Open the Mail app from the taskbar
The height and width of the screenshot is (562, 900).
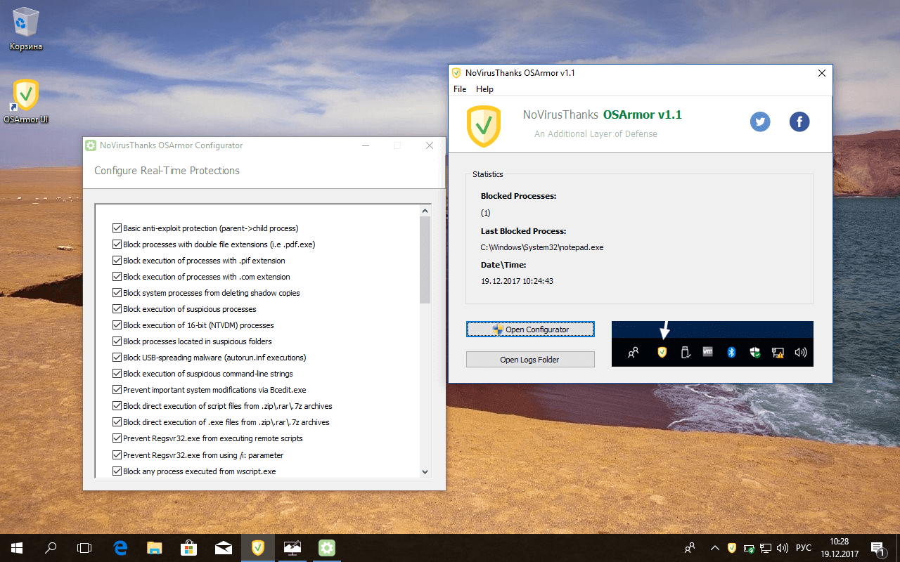223,548
